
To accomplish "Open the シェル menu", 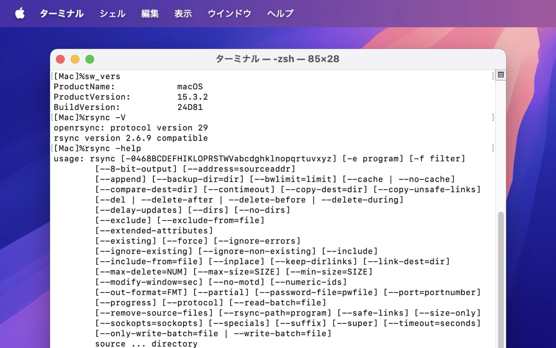I will [x=113, y=13].
